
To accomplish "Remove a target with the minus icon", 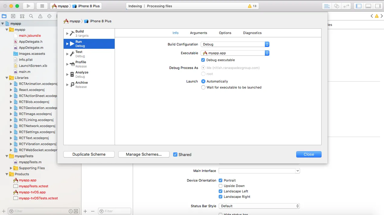I will click(x=93, y=211).
